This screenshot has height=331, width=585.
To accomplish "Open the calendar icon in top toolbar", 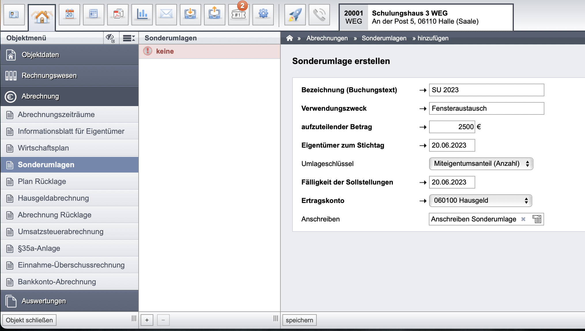I will click(x=69, y=14).
